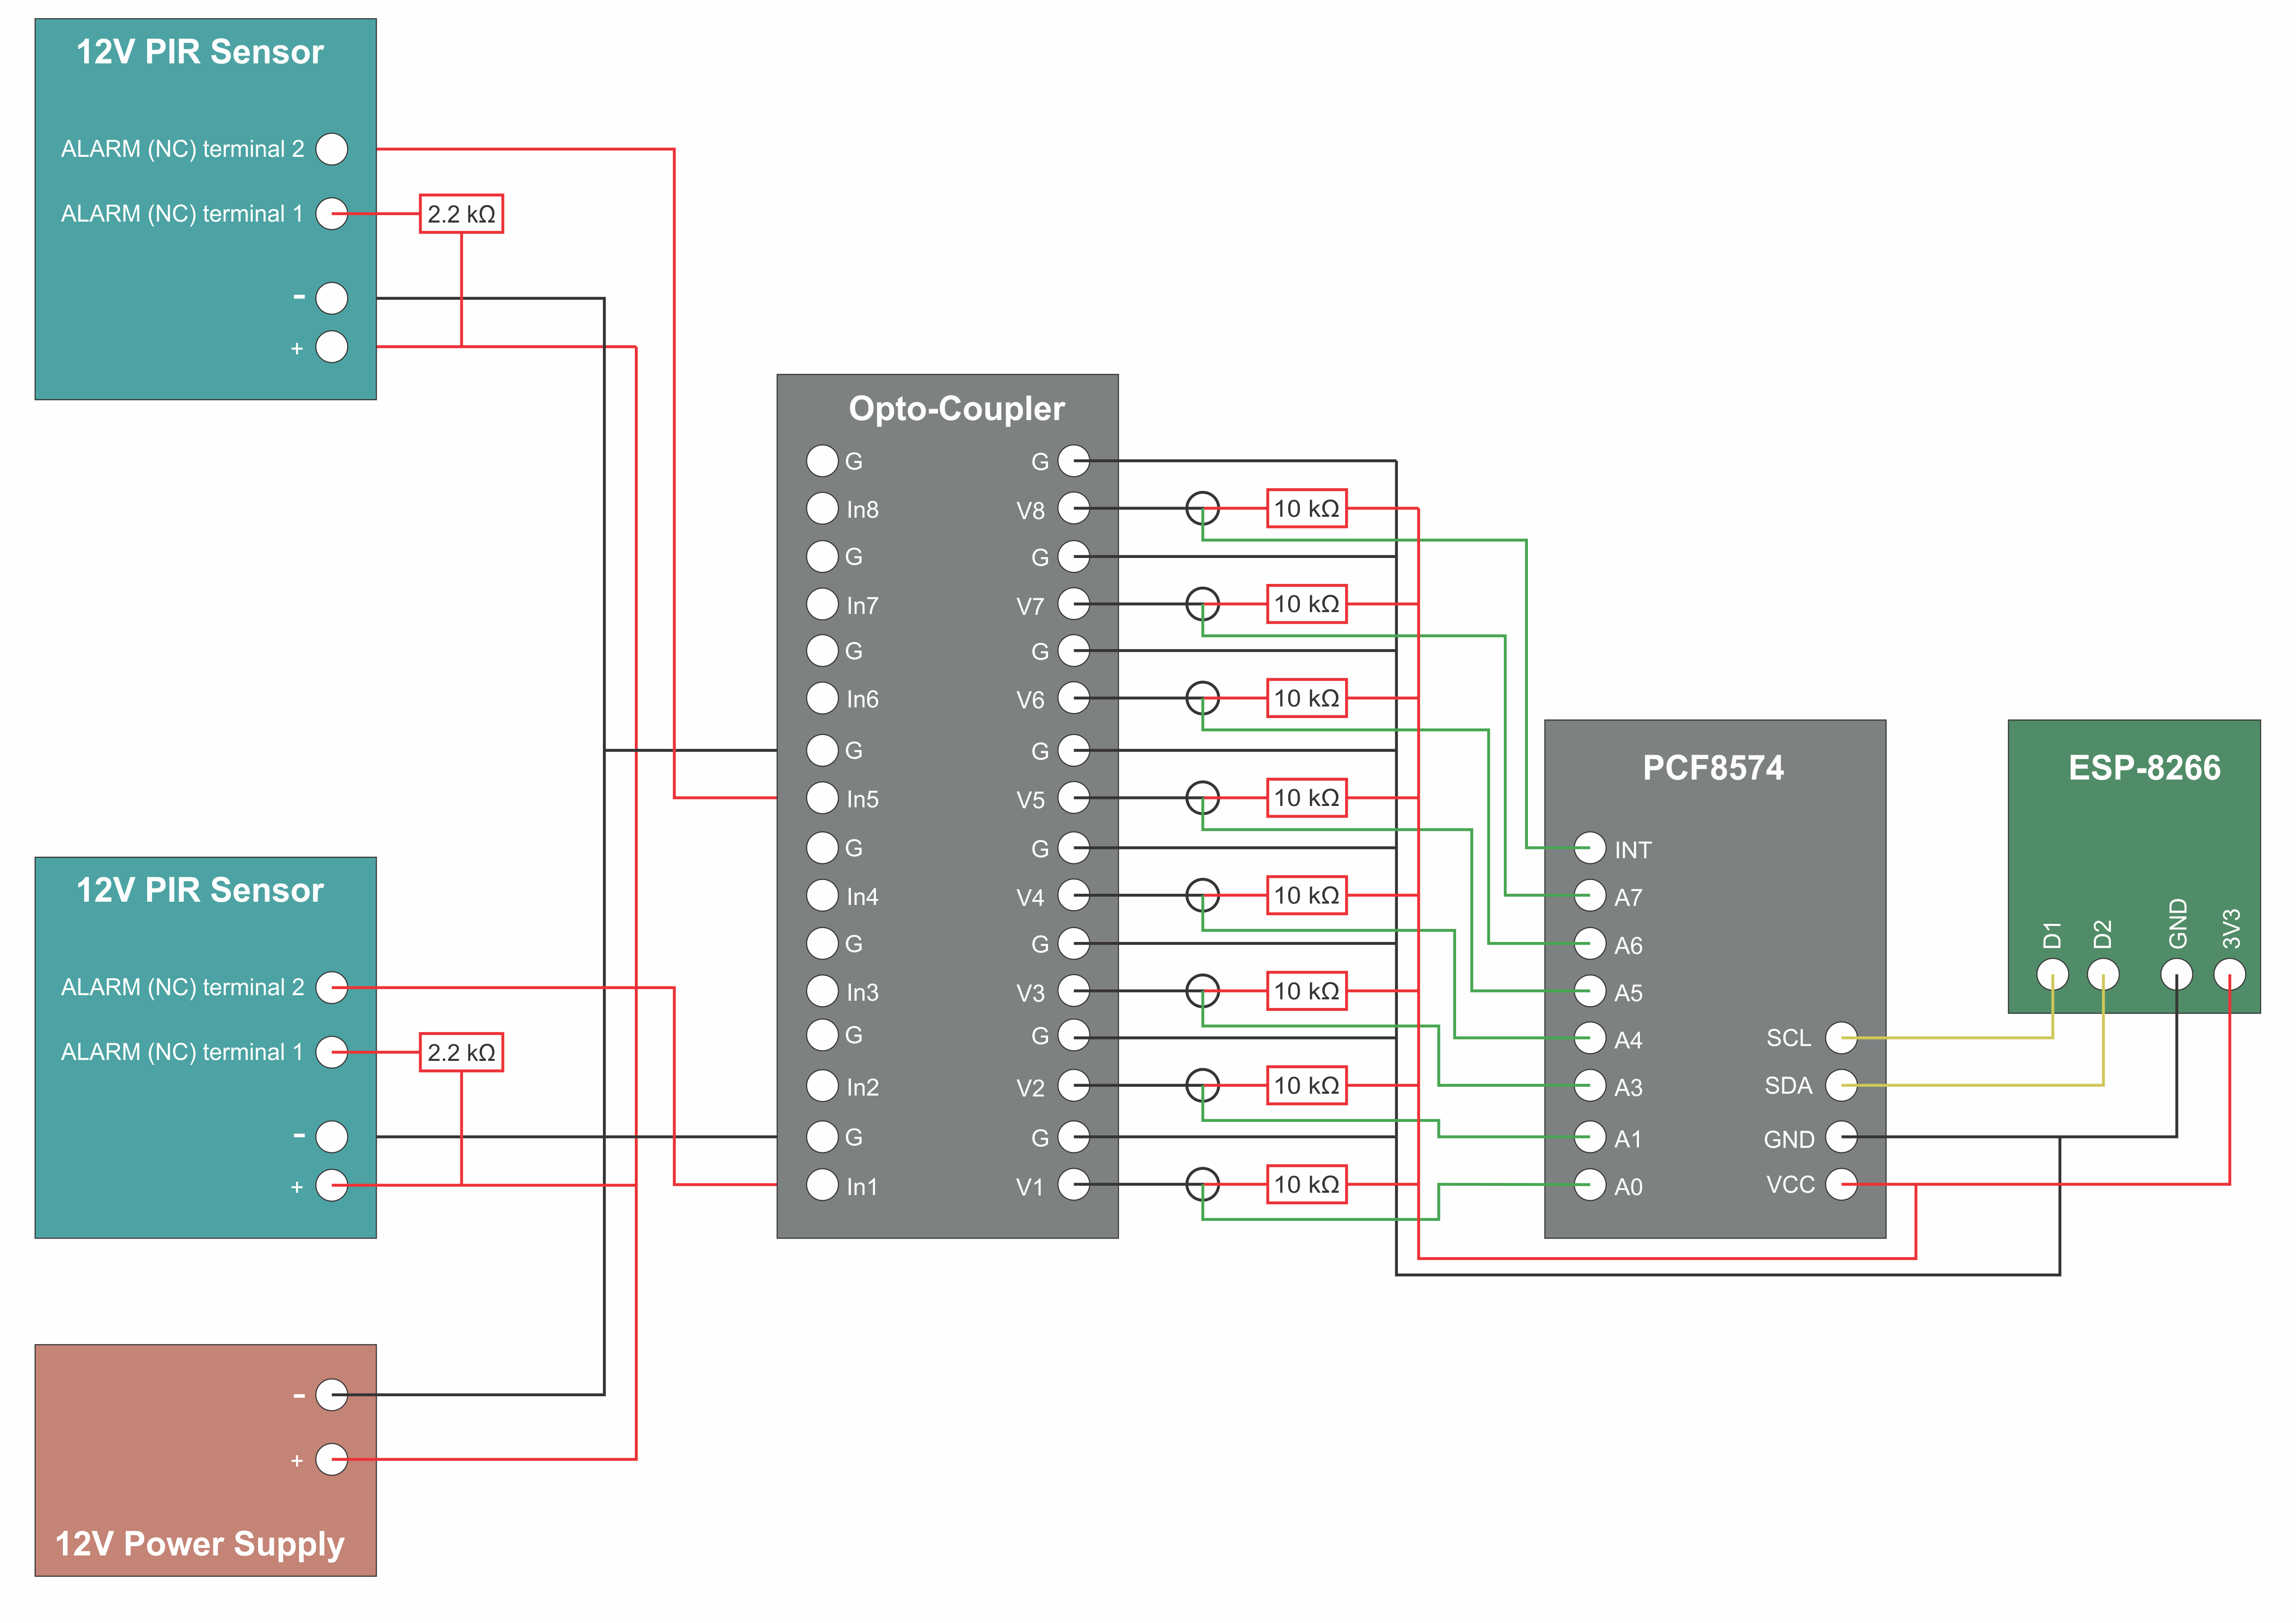Select the 3V3 pin on ESP-8266
Screen dimensions: 2296x1623
coord(2230,974)
